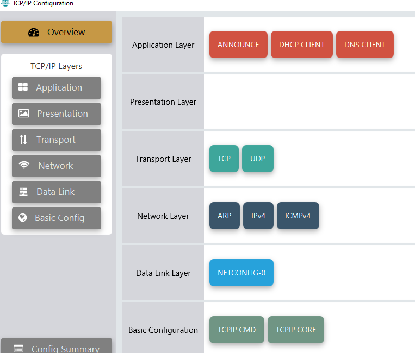The width and height of the screenshot is (415, 353).
Task: Open the ANNOUNCE module block
Action: [x=238, y=45]
